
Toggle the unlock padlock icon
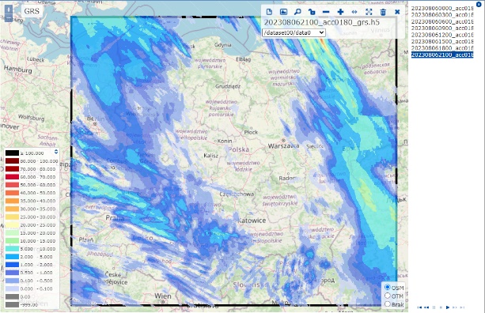312,12
